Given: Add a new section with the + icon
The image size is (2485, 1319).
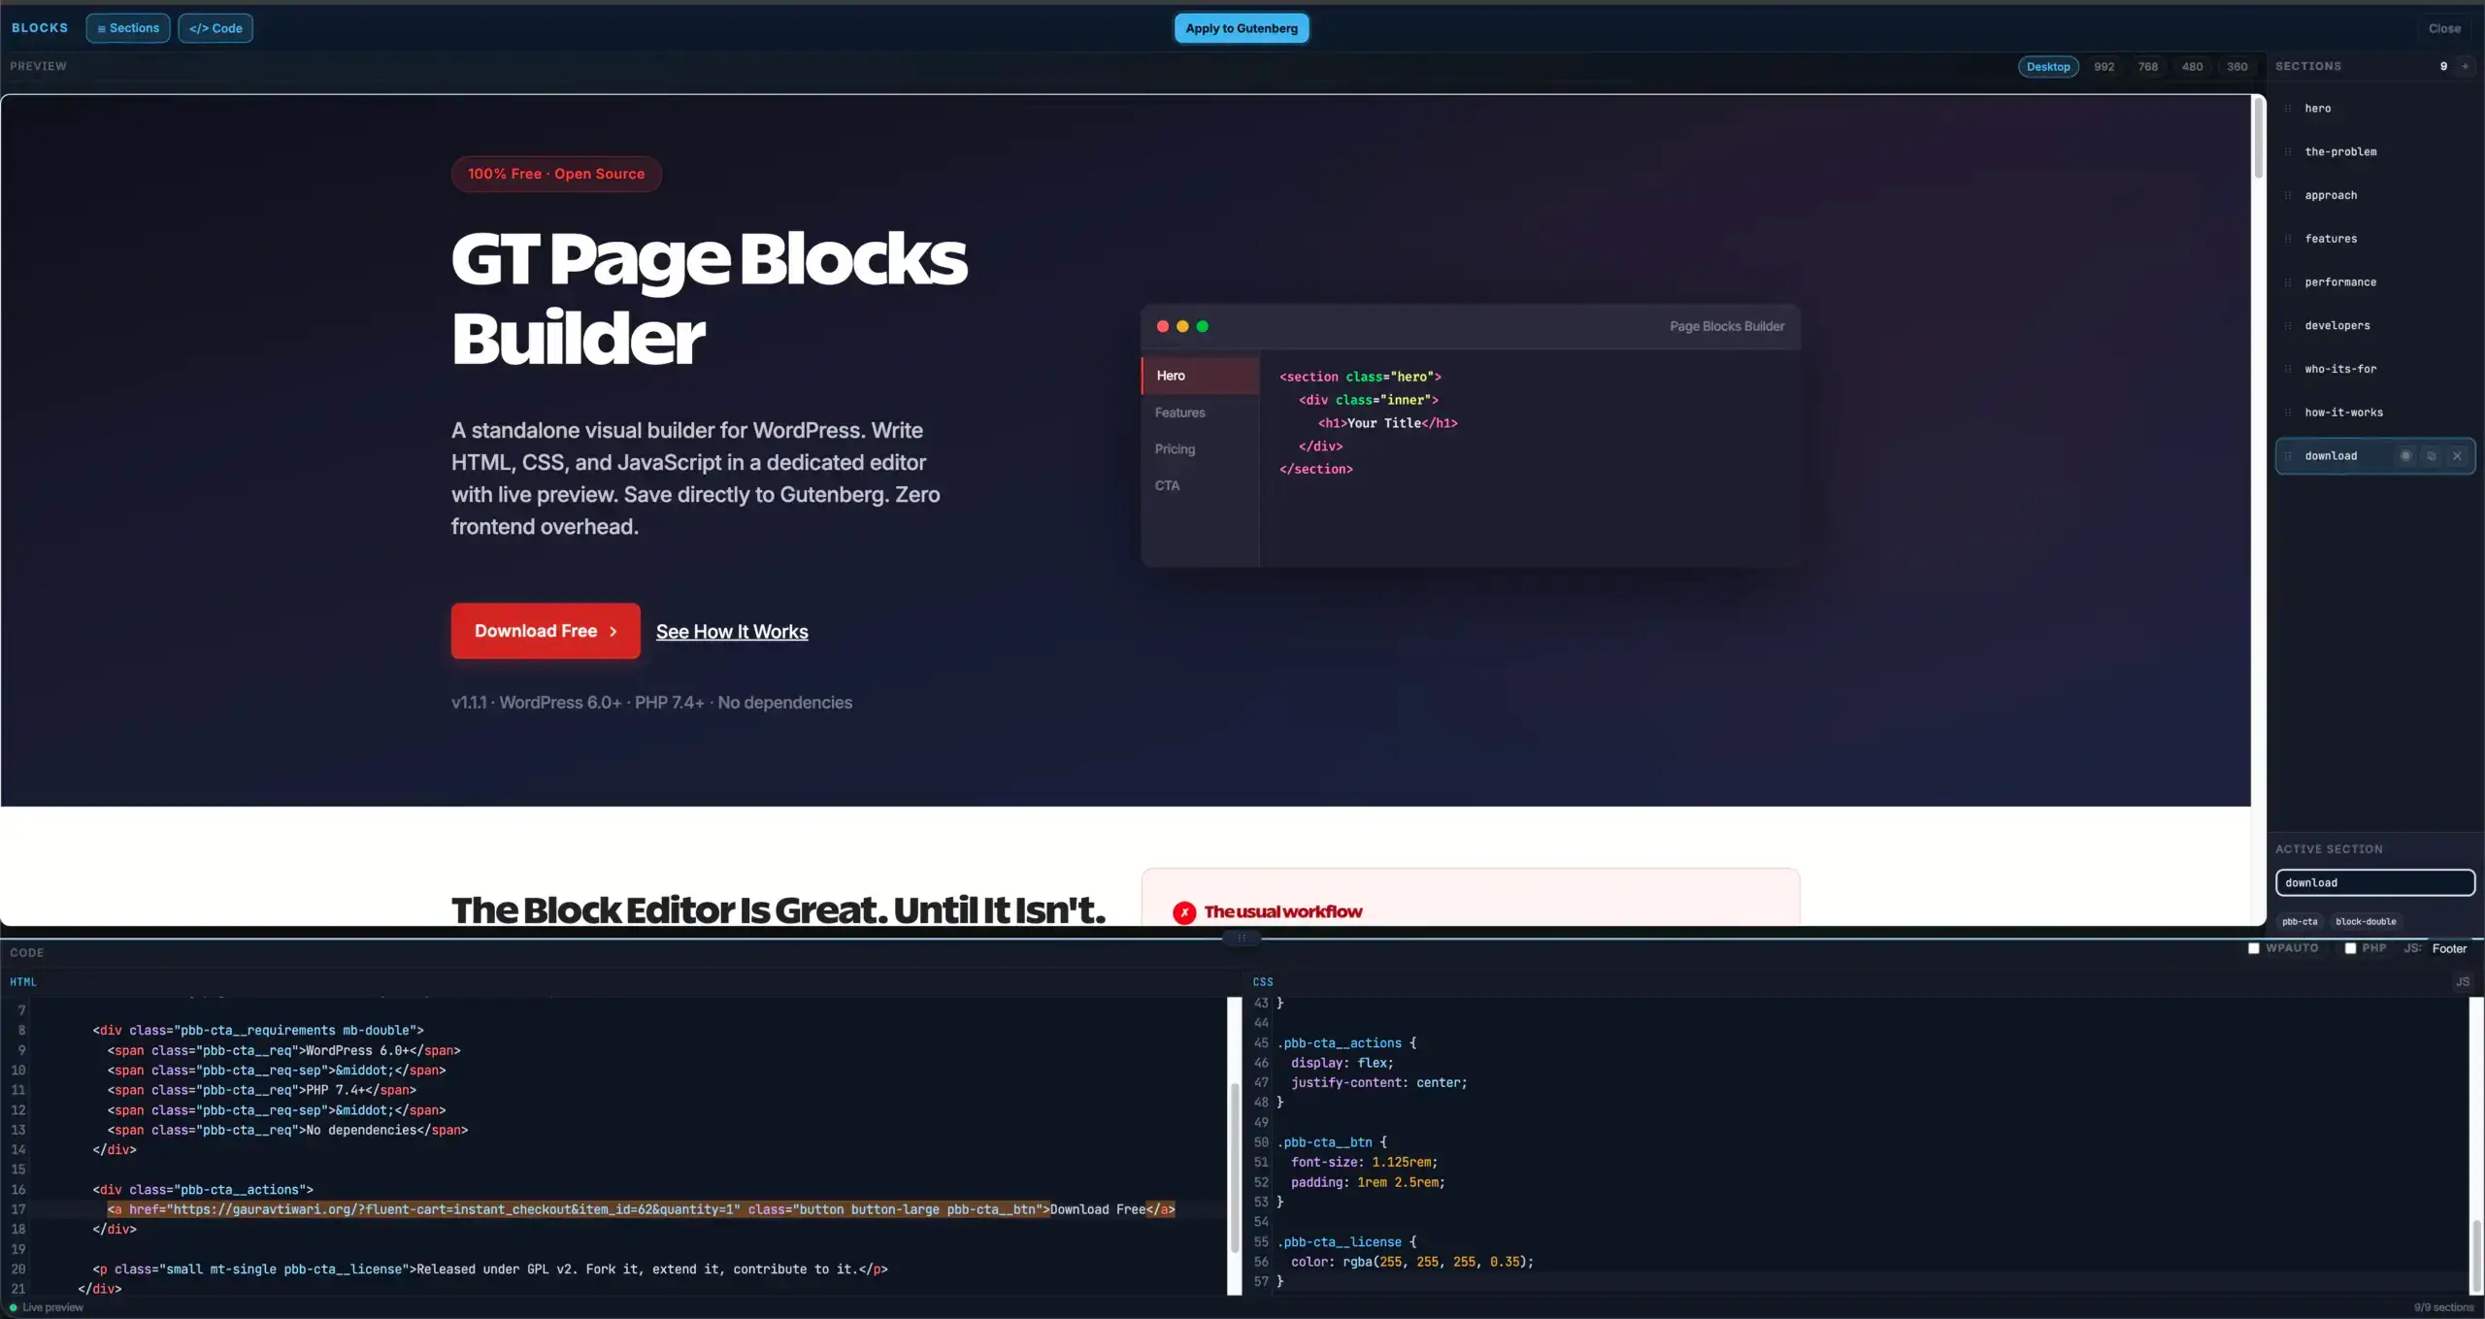Looking at the screenshot, I should (x=2466, y=66).
